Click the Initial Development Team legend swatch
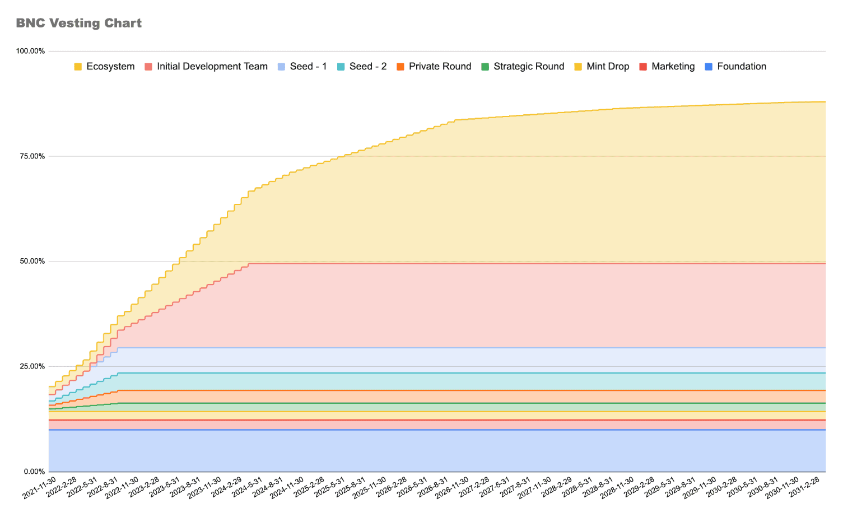The image size is (857, 522). pos(148,67)
